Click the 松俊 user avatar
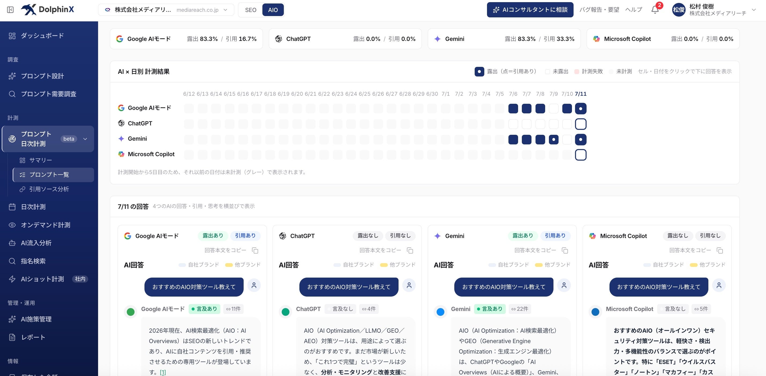The width and height of the screenshot is (766, 376). click(679, 10)
